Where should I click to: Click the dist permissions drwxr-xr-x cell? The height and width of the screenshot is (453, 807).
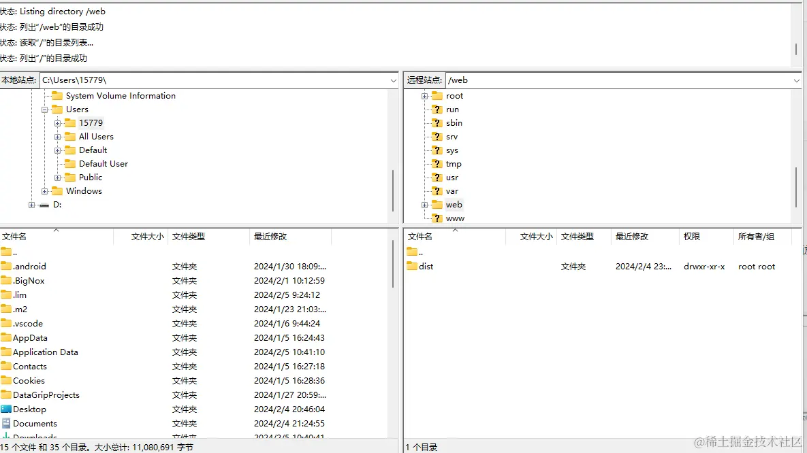coord(704,267)
